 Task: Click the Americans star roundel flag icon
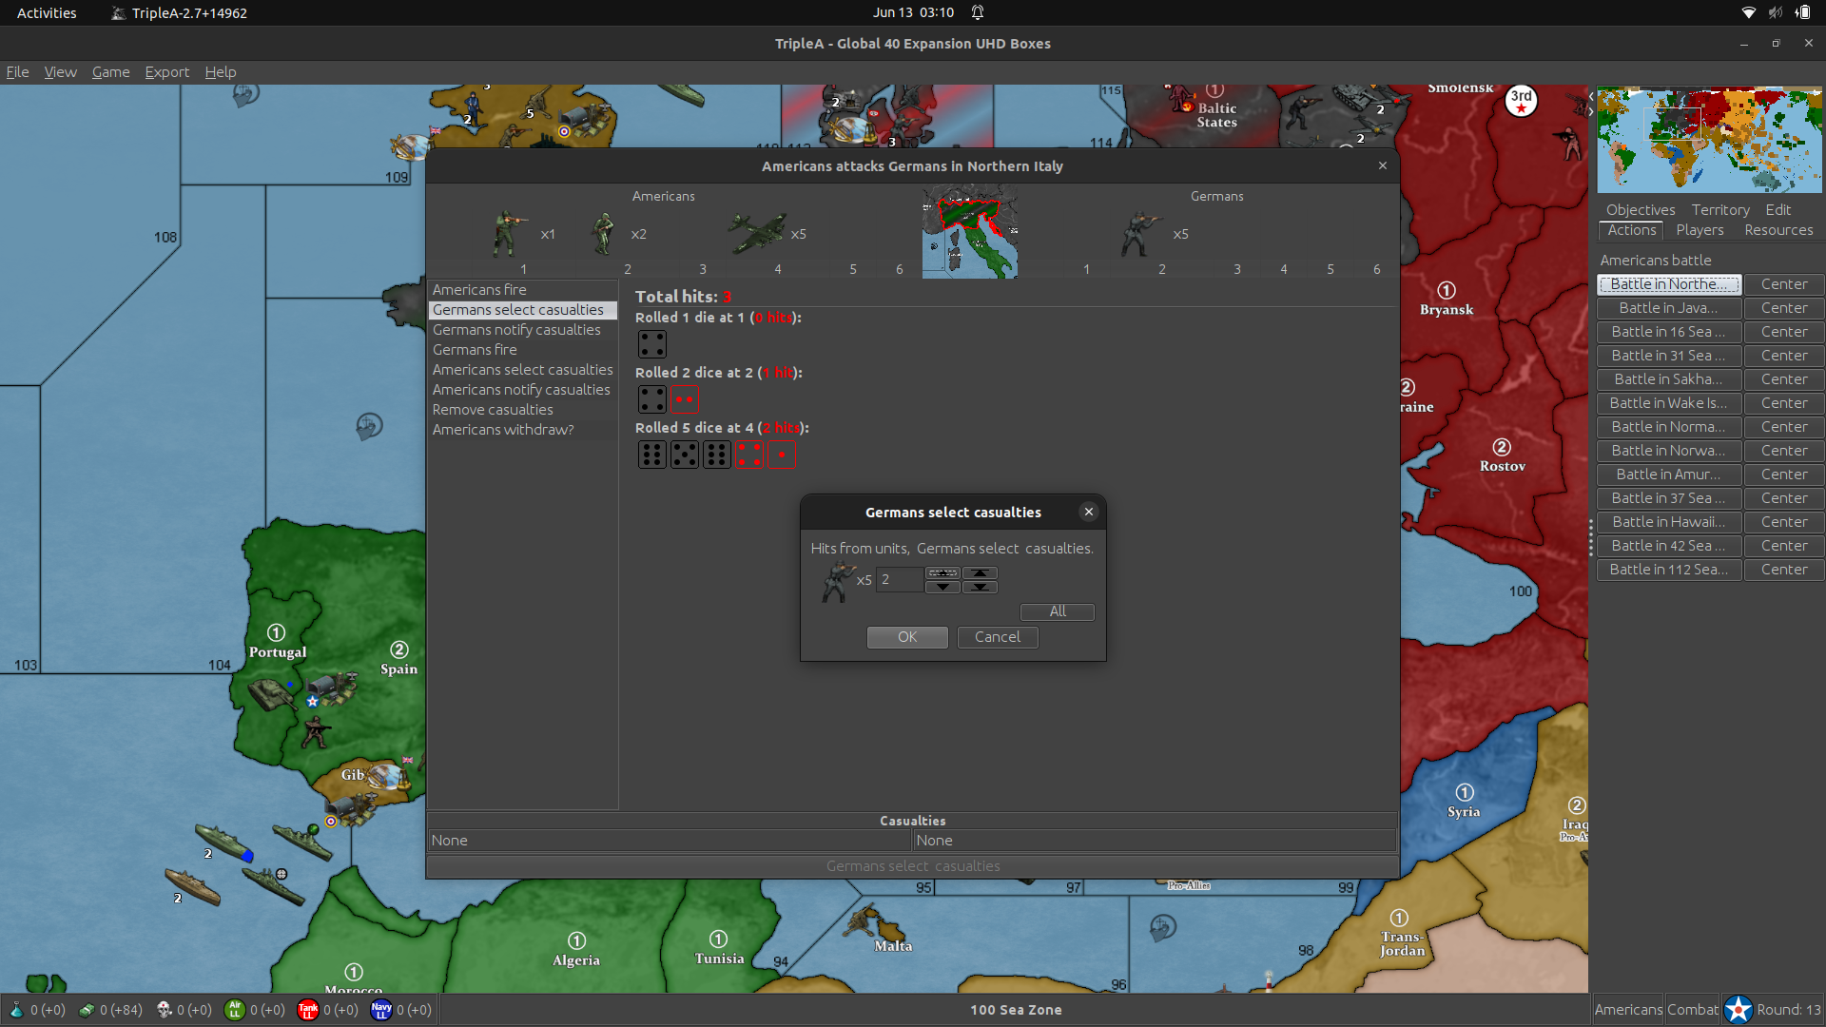pyautogui.click(x=1739, y=1009)
